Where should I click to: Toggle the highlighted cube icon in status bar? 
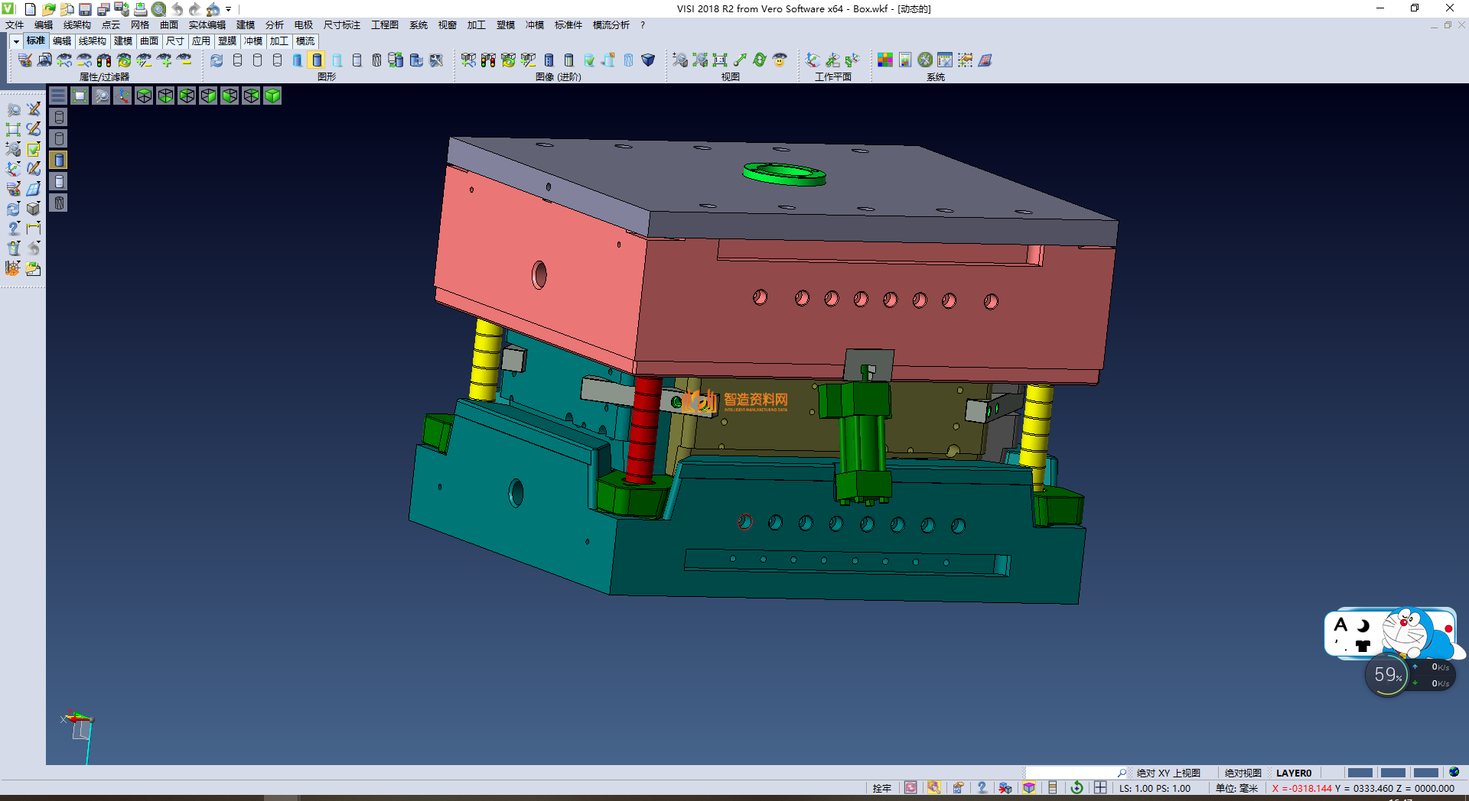1029,788
